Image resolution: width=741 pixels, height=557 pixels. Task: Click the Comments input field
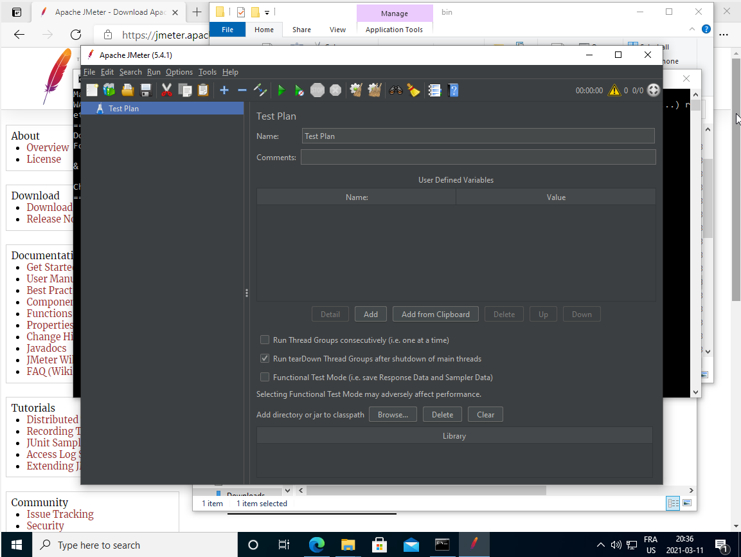click(x=478, y=157)
